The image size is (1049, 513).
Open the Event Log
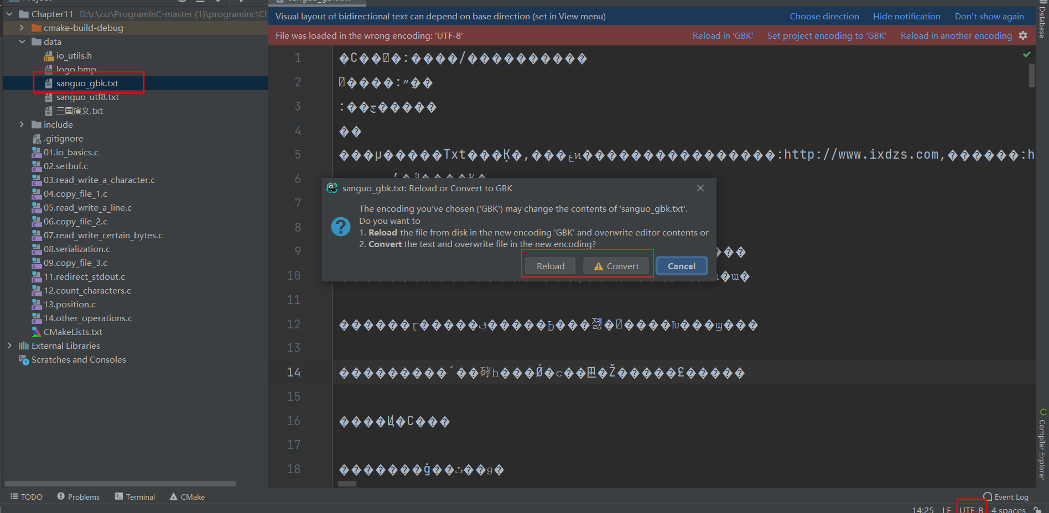(1006, 497)
